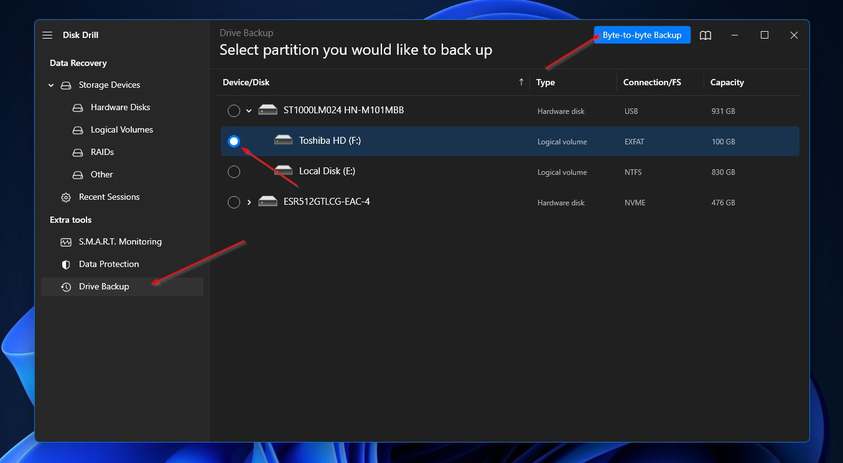Open Logical Volumes in the sidebar
The width and height of the screenshot is (843, 463).
click(x=122, y=129)
